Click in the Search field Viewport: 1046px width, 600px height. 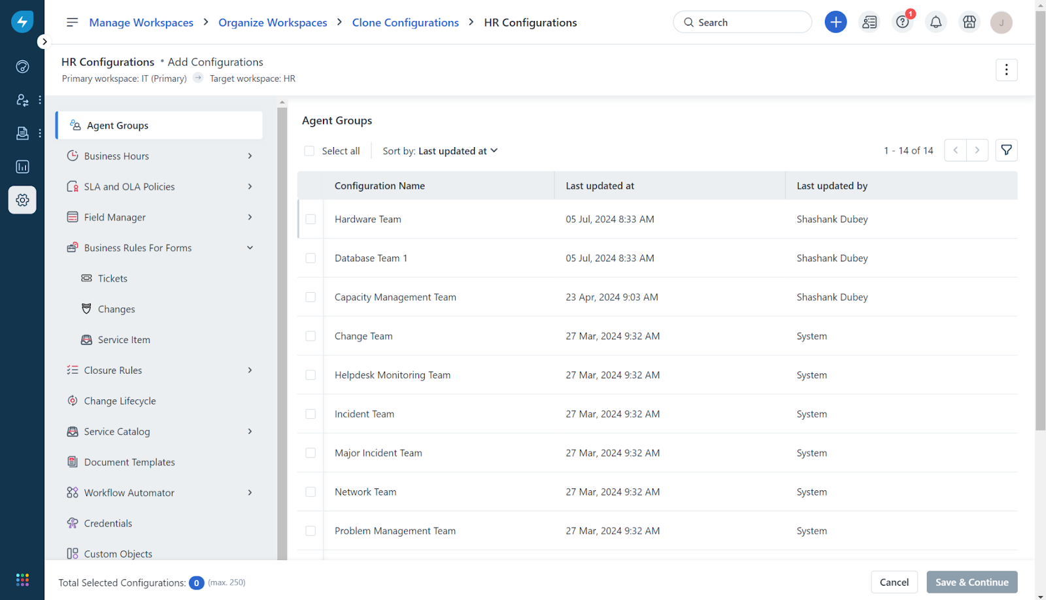pos(743,22)
